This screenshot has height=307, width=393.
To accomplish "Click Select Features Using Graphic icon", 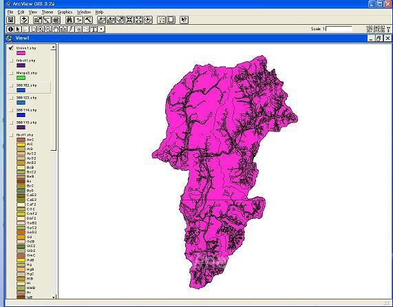I will (162, 20).
